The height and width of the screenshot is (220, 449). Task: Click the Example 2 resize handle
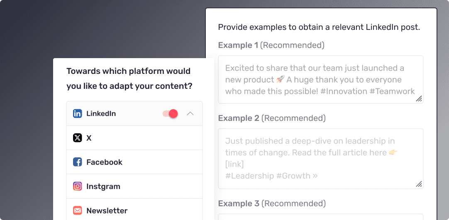pos(419,184)
